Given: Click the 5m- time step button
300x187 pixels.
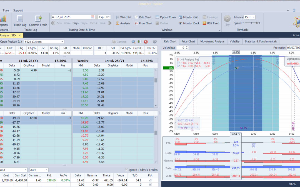Looking at the screenshot, I should (59, 23).
